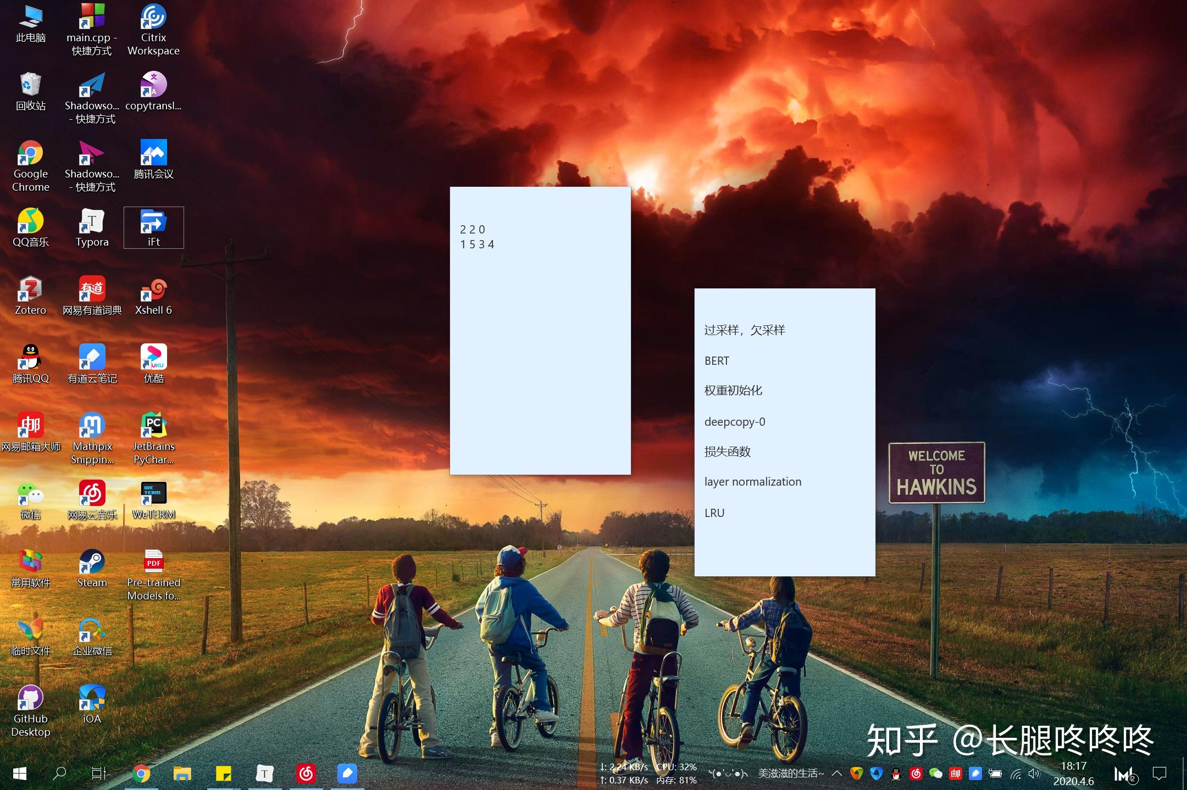
Task: Click WeChat tray icon
Action: pyautogui.click(x=936, y=774)
